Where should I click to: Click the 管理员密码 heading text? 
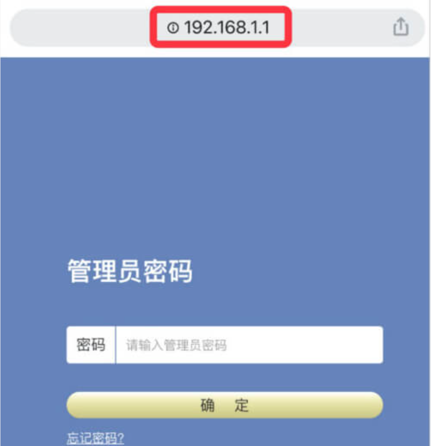130,271
